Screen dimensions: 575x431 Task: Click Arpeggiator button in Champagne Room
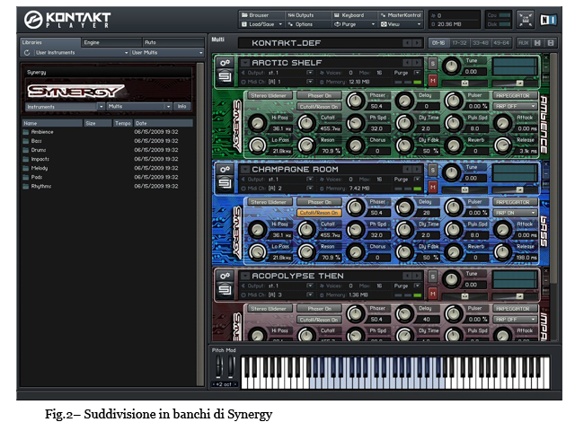[515, 202]
